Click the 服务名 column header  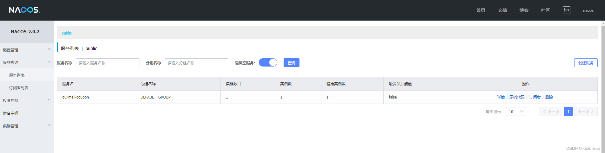click(x=96, y=84)
